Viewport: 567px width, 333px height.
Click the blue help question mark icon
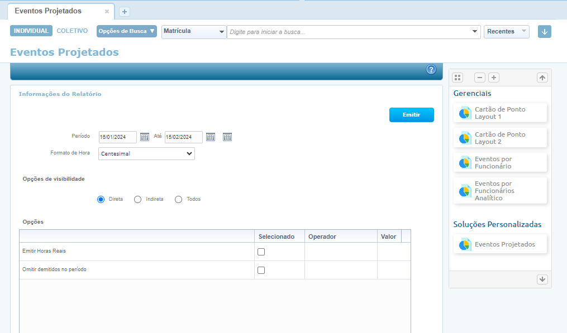pos(431,70)
